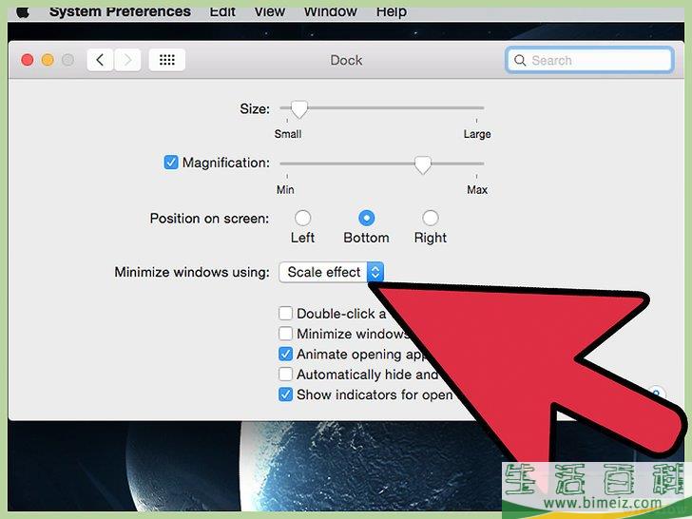Open the Scale effect dropdown
Viewport: 692px width, 519px height.
coord(331,272)
